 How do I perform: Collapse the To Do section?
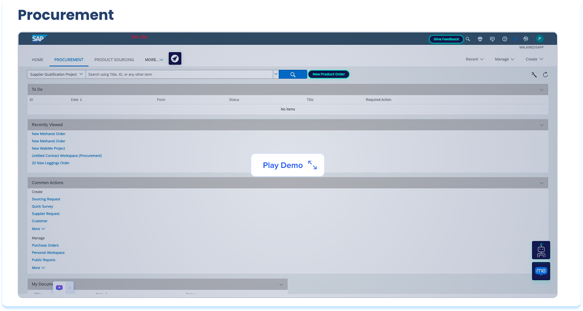pos(542,89)
